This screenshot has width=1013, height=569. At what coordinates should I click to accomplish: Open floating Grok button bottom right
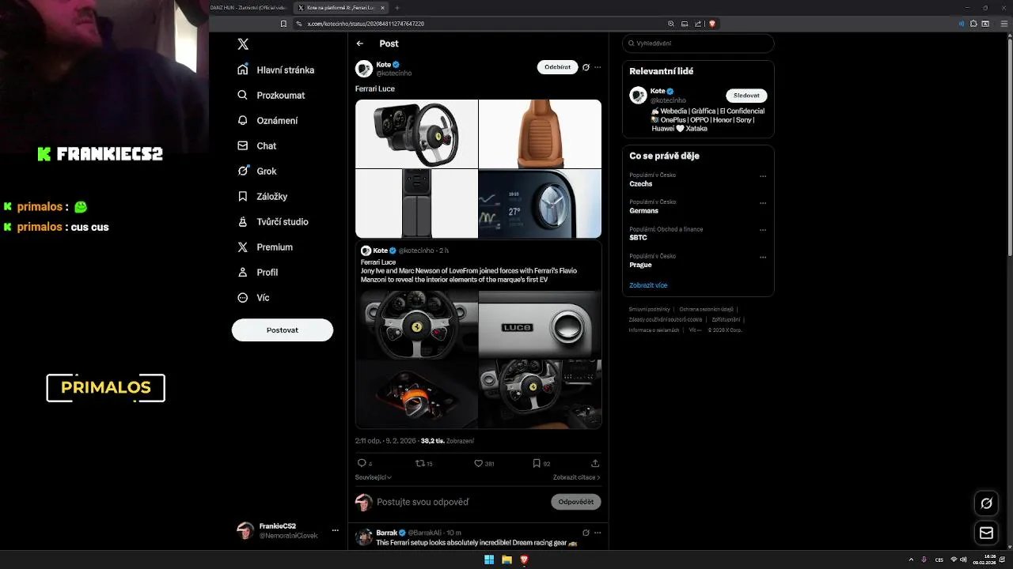tap(986, 503)
